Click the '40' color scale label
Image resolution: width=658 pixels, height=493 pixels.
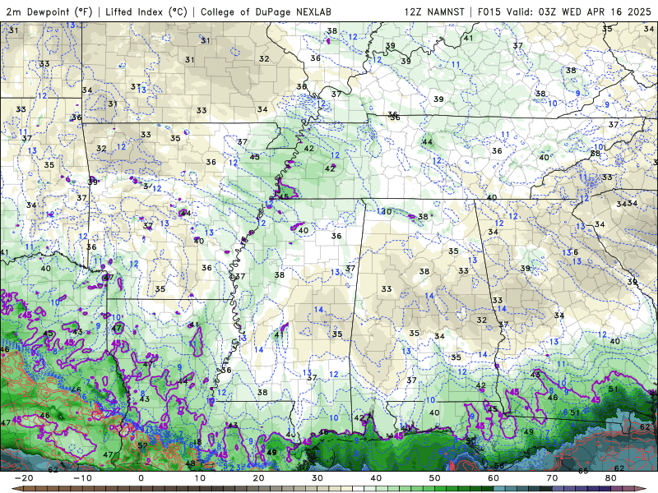click(376, 478)
